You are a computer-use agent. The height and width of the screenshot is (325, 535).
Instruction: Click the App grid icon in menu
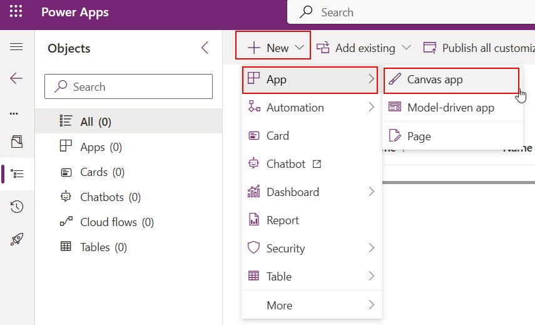253,78
